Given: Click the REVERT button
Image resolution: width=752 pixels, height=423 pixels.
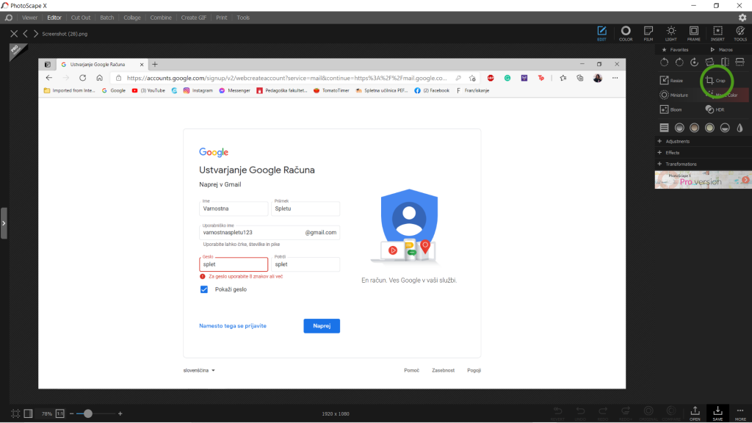Looking at the screenshot, I should tap(558, 413).
